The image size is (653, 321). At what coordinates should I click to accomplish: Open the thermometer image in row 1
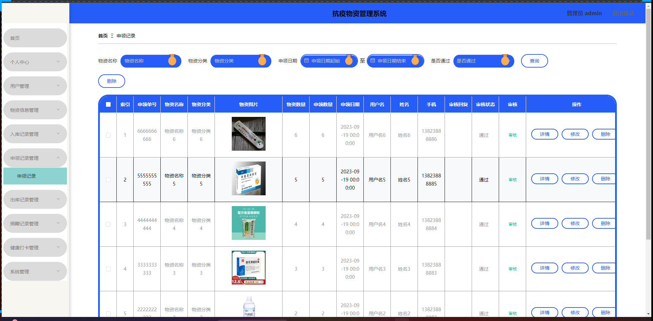249,134
